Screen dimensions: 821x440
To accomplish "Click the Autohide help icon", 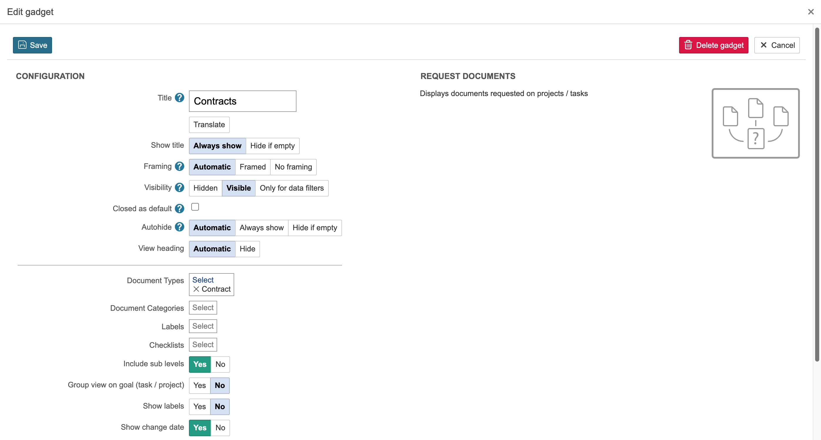I will pyautogui.click(x=180, y=227).
